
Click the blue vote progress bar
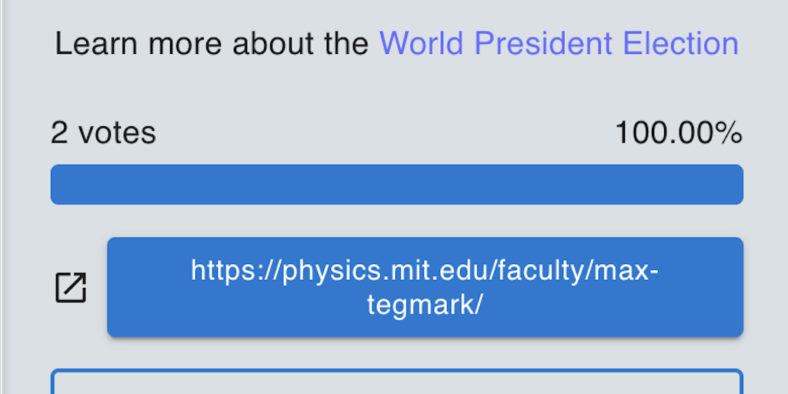tap(396, 185)
